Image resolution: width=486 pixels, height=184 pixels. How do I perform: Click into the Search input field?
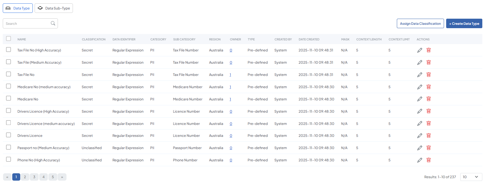(x=27, y=24)
